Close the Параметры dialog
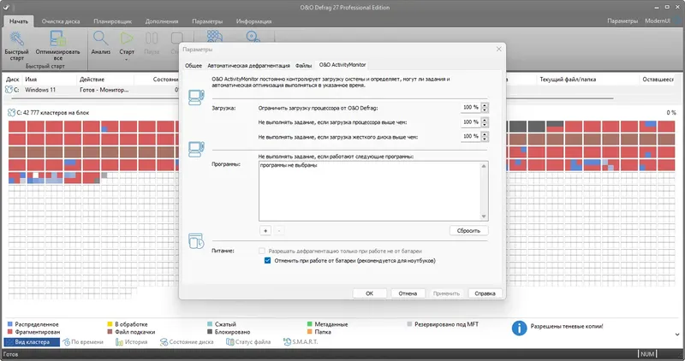The width and height of the screenshot is (685, 361). (x=499, y=50)
